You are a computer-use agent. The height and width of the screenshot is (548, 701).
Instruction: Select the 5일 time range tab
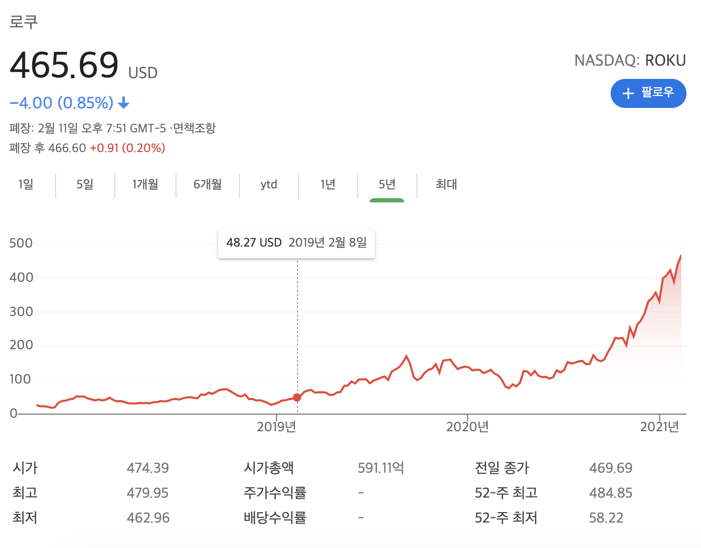85,184
